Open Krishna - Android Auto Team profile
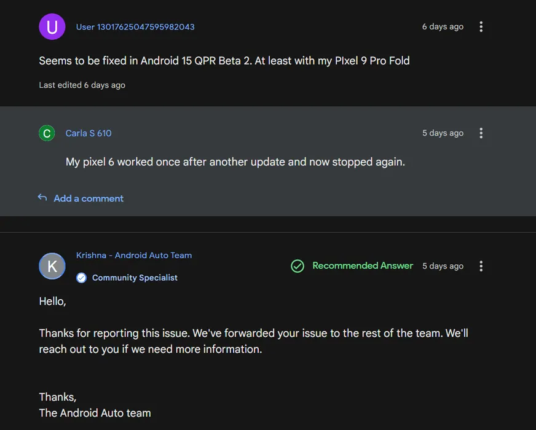 (134, 255)
